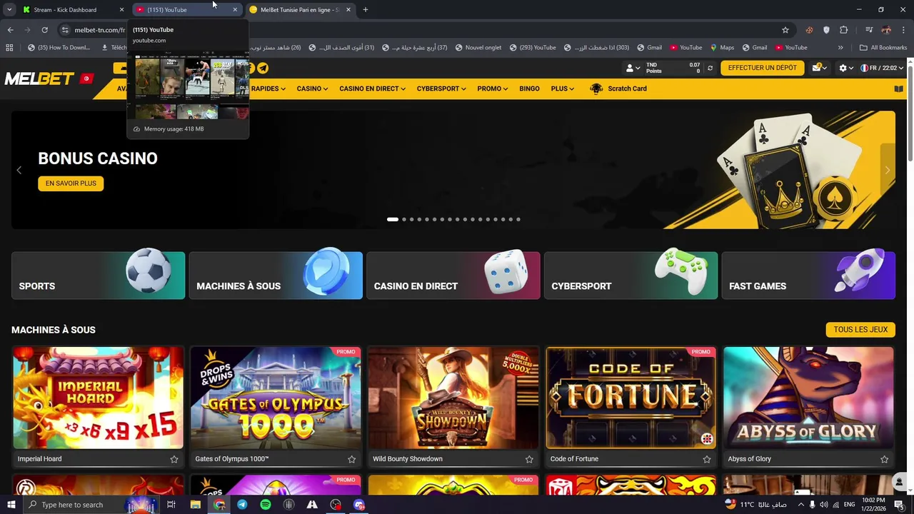Open Abyss of Glory thumbnail
914x514 pixels.
click(808, 398)
